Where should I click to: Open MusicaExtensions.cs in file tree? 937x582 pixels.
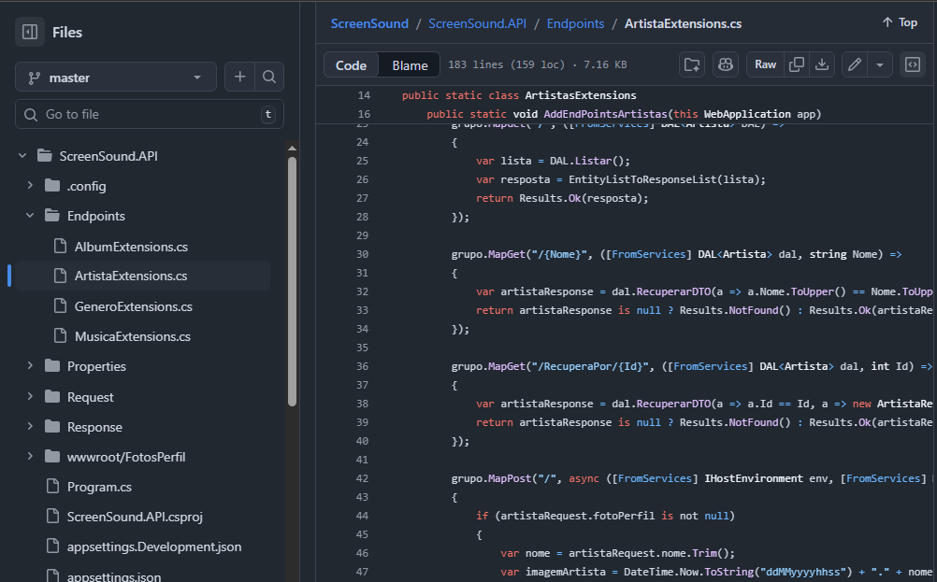(x=132, y=336)
